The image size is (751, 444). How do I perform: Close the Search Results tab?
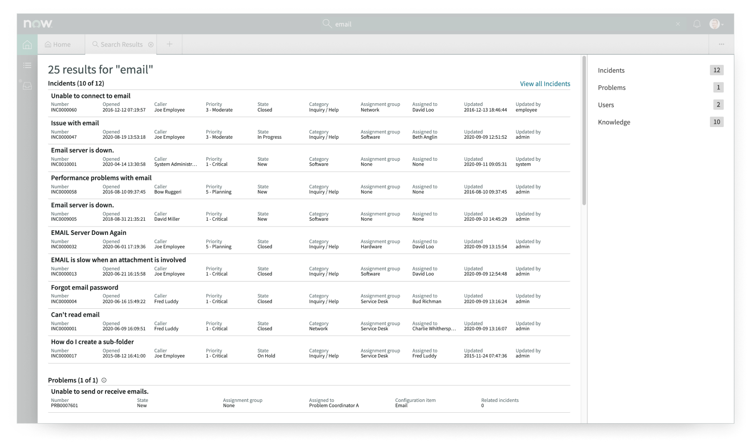pyautogui.click(x=151, y=45)
